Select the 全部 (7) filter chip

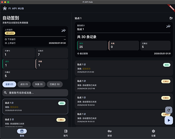coord(9,84)
